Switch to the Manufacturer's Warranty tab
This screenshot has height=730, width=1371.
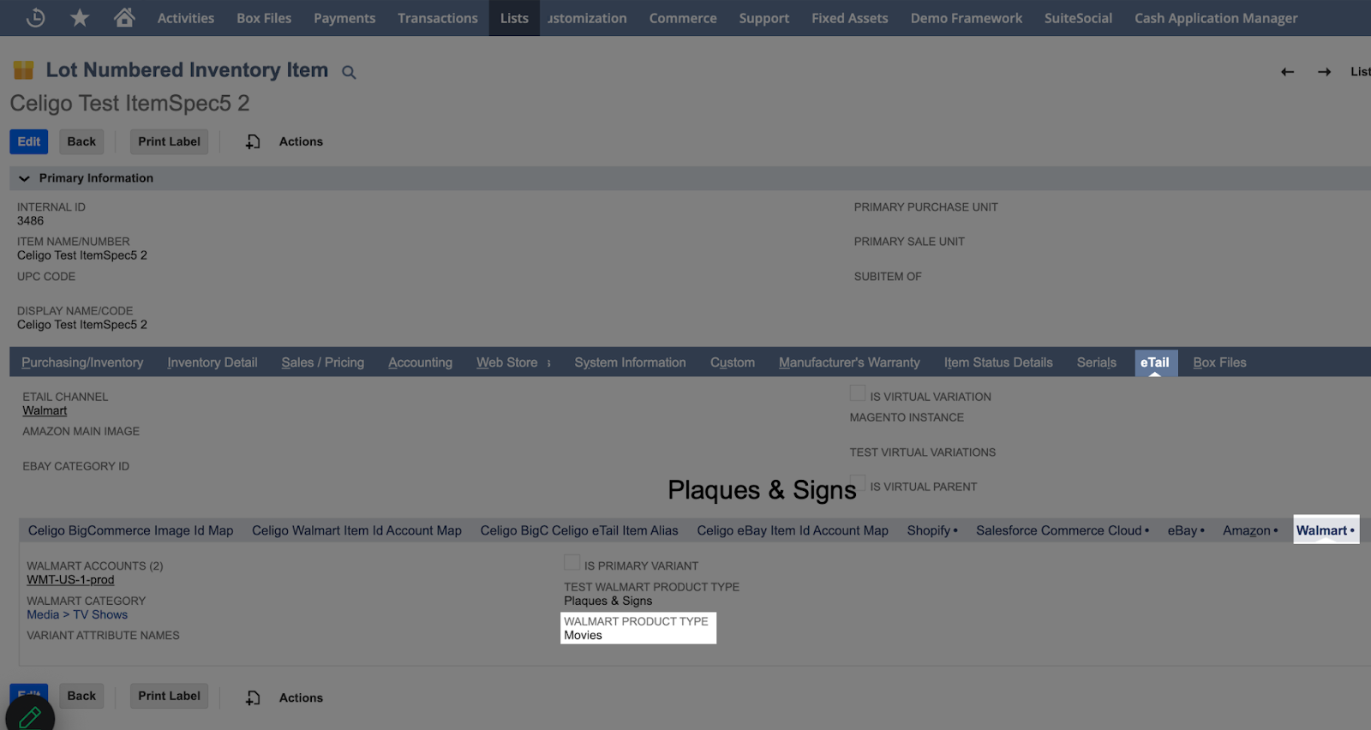[x=849, y=362]
